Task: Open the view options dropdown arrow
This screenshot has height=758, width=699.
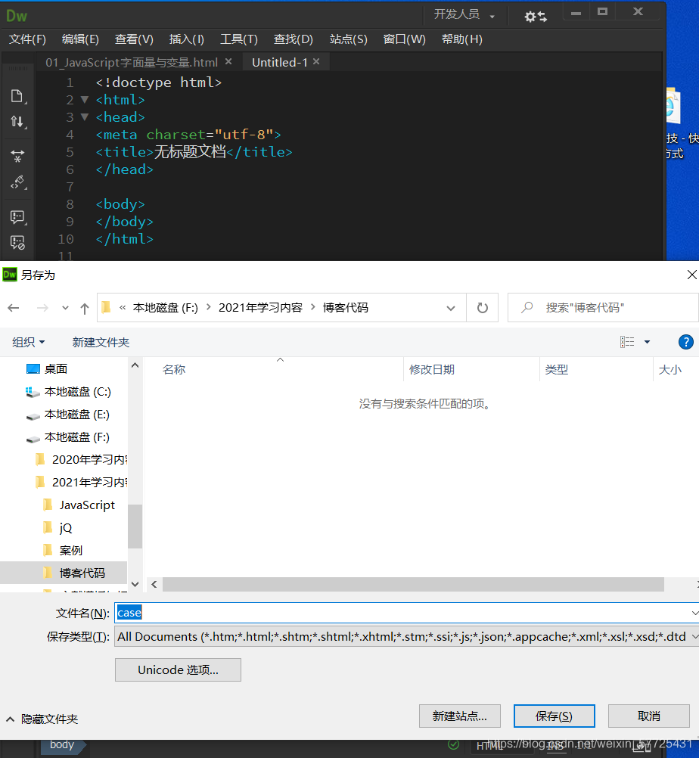Action: [x=647, y=342]
